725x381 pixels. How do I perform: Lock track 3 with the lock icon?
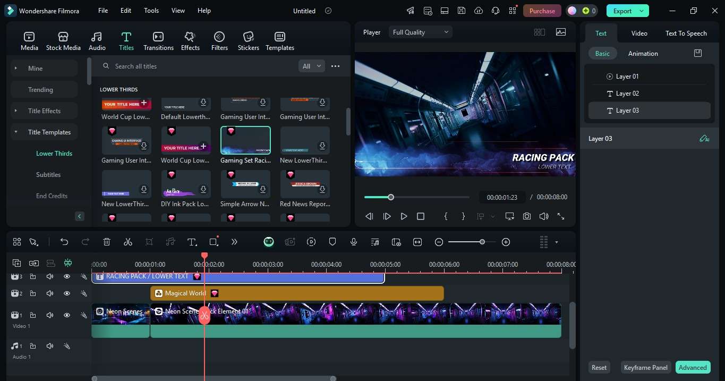33,276
